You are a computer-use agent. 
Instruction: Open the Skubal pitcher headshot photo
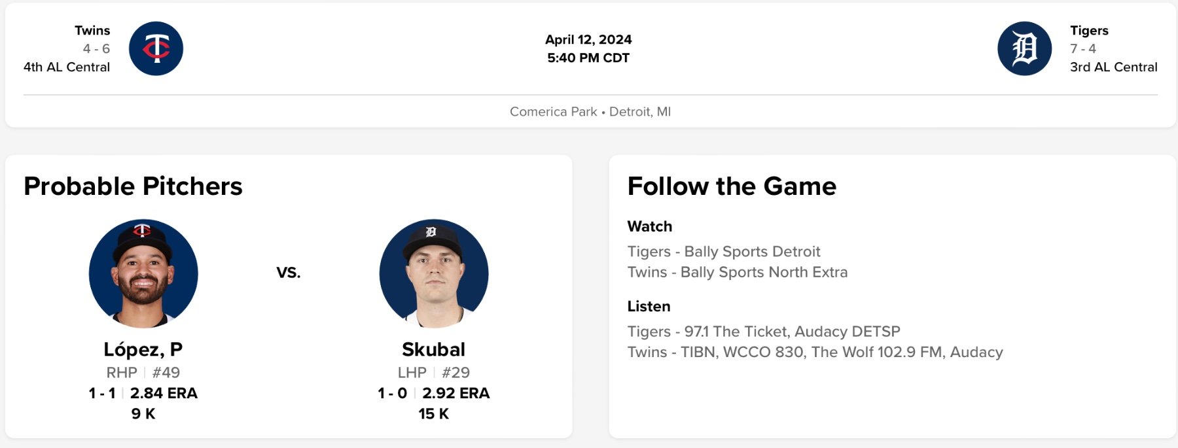coord(434,273)
